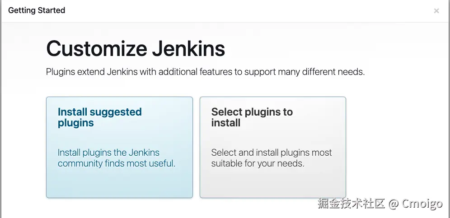Choose the Install suggested plugins option
Viewport: 450px width, 218px height.
click(x=119, y=147)
